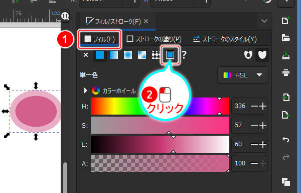
Task: Click the print icon
Action: pyautogui.click(x=285, y=73)
